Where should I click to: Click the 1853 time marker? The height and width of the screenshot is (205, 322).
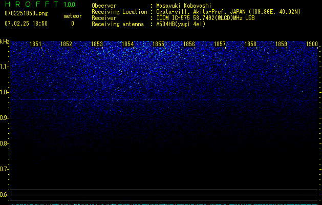(x=97, y=44)
